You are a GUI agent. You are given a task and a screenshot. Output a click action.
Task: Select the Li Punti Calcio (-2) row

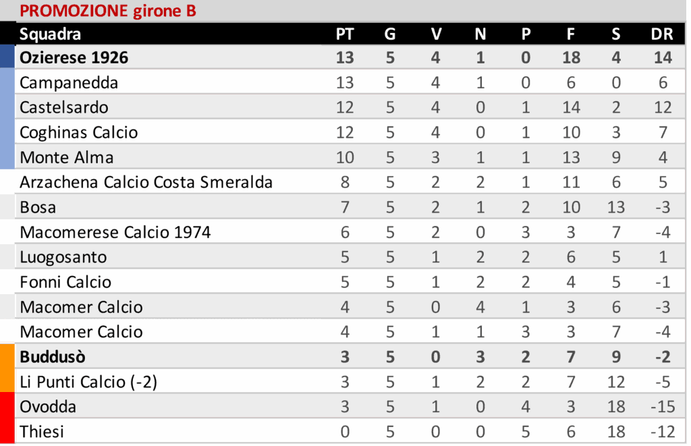click(350, 381)
